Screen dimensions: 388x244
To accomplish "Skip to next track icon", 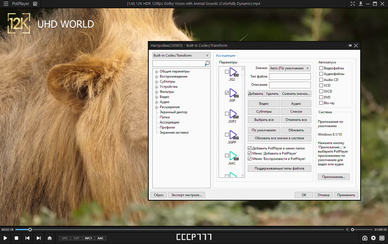I will 39,238.
